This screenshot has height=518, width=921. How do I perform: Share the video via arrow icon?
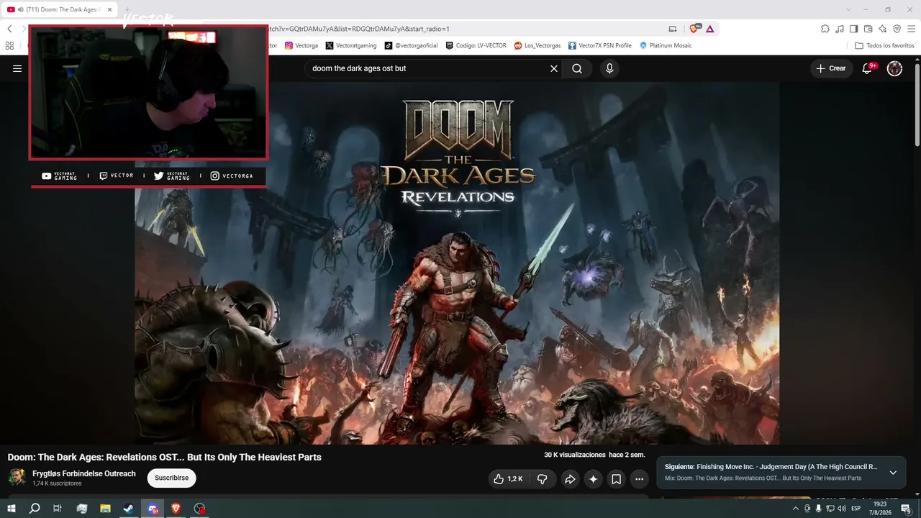pyautogui.click(x=570, y=479)
